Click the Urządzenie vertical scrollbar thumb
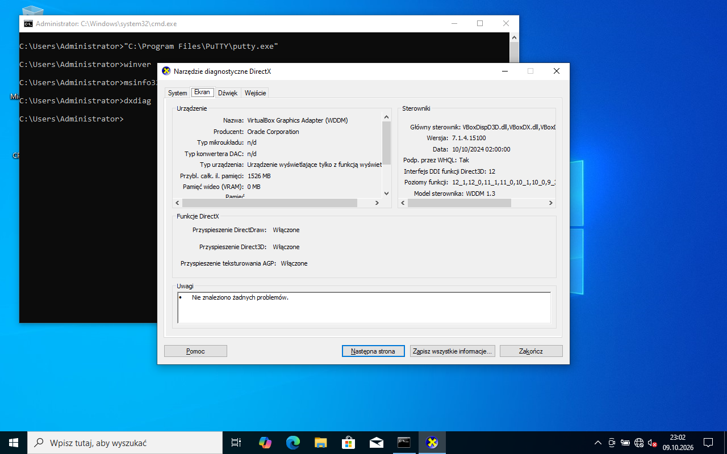This screenshot has height=454, width=727. (387, 143)
